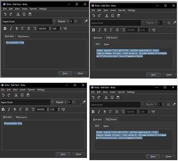Open the Format menu in top-right window
The width and height of the screenshot is (178, 161).
click(121, 10)
